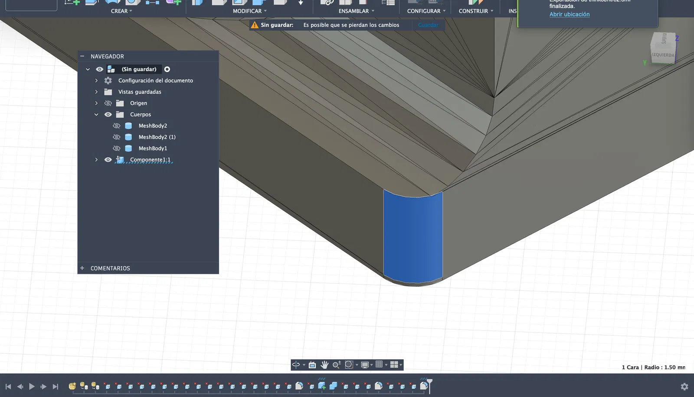Open timeline settings gear icon
The image size is (694, 397).
pyautogui.click(x=684, y=387)
